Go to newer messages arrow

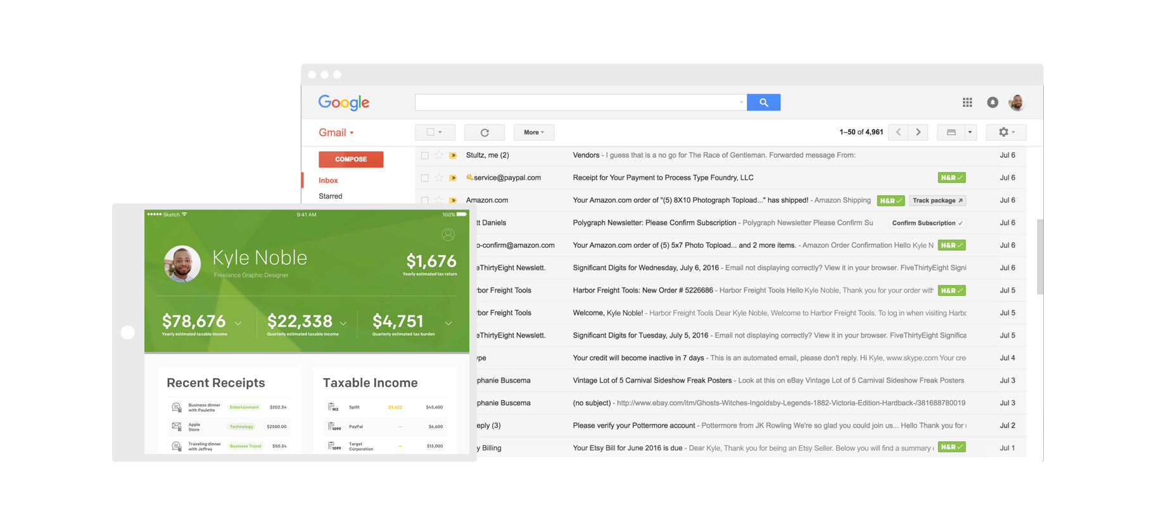tap(898, 132)
